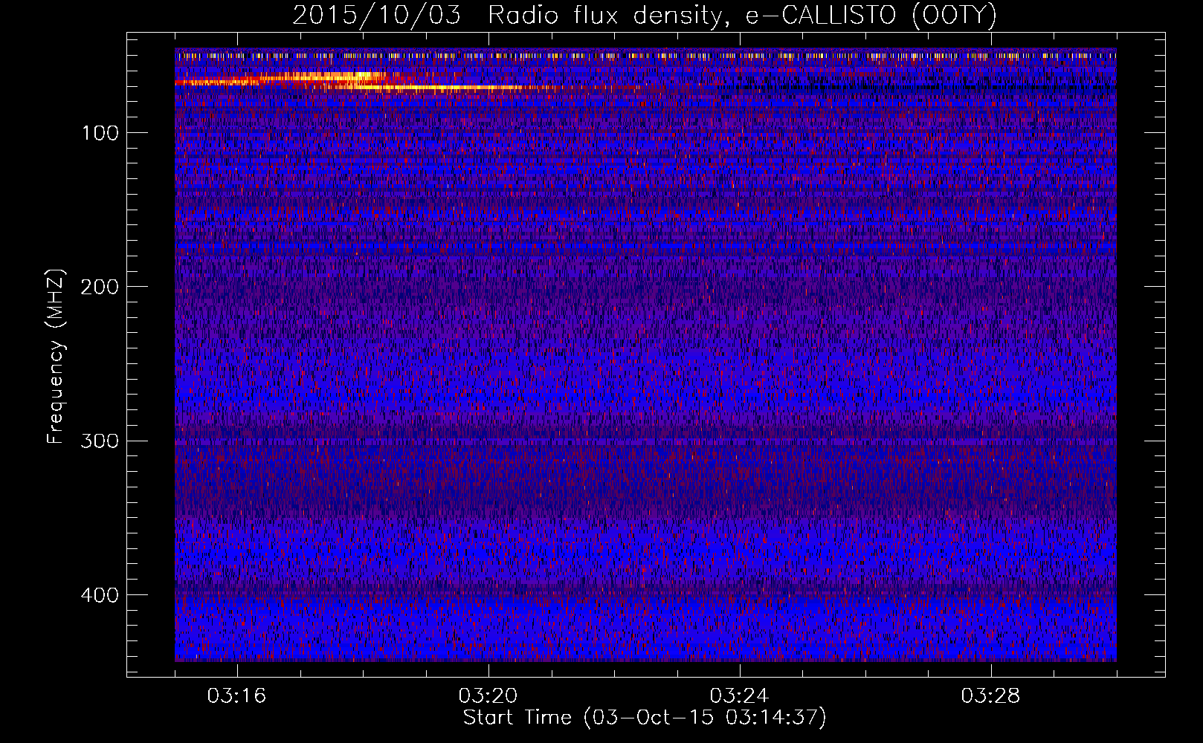Viewport: 1203px width, 743px height.
Task: Click the "Start Time (03-Oct-15 03:14:37)" label
Action: 645,718
